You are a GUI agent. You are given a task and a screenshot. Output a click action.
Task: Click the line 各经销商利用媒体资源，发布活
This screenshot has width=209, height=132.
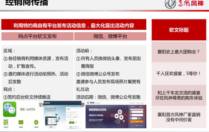tap(36, 59)
